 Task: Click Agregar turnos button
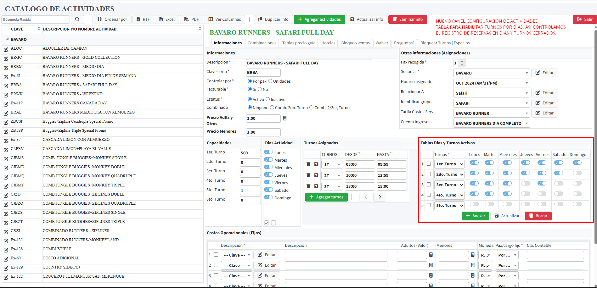[x=326, y=197]
